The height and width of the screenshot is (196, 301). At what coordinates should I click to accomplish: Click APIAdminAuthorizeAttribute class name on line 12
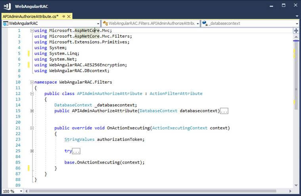pos(109,94)
